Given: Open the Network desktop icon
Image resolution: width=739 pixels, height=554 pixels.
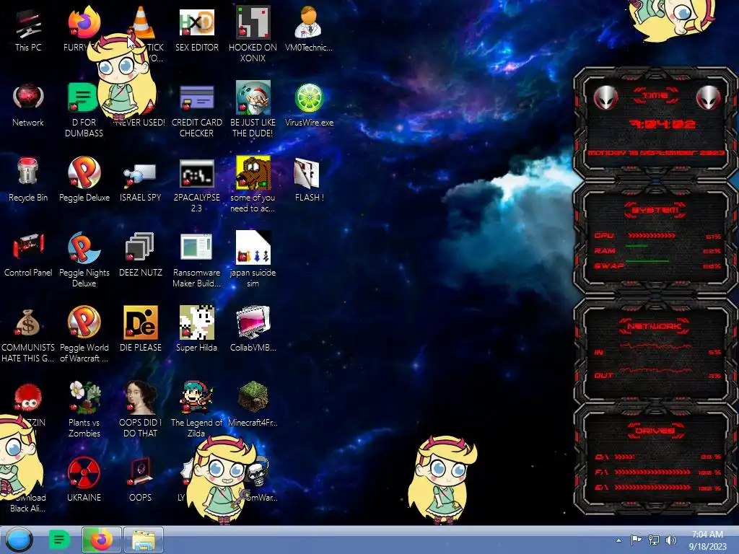Looking at the screenshot, I should [28, 105].
